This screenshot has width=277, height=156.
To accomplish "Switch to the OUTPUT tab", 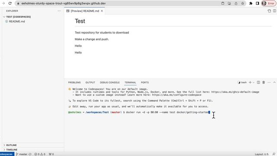I will [90, 82].
